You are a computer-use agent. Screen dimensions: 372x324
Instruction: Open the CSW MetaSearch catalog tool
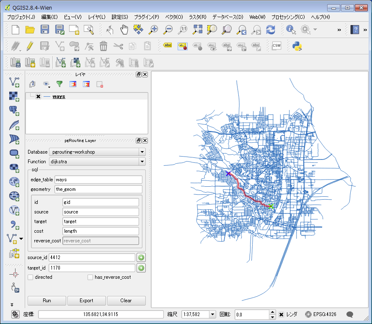[x=276, y=46]
